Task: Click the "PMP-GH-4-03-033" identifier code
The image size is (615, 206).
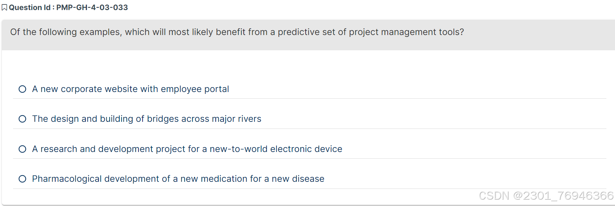Action: [92, 7]
